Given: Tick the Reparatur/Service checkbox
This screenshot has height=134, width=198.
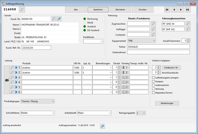Looking at the screenshot, I should (154, 93).
